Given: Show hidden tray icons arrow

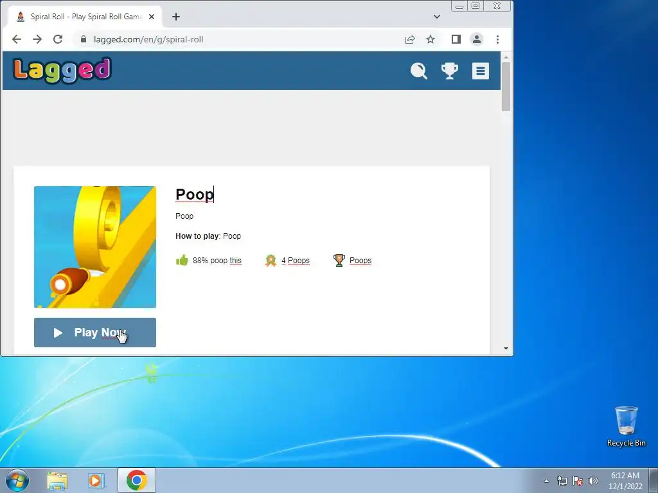Looking at the screenshot, I should (x=546, y=481).
